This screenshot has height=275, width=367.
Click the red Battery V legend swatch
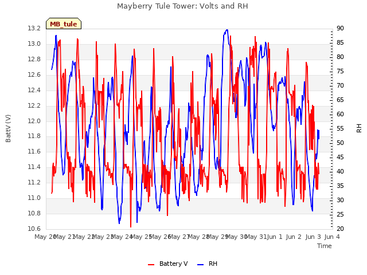point(151,265)
